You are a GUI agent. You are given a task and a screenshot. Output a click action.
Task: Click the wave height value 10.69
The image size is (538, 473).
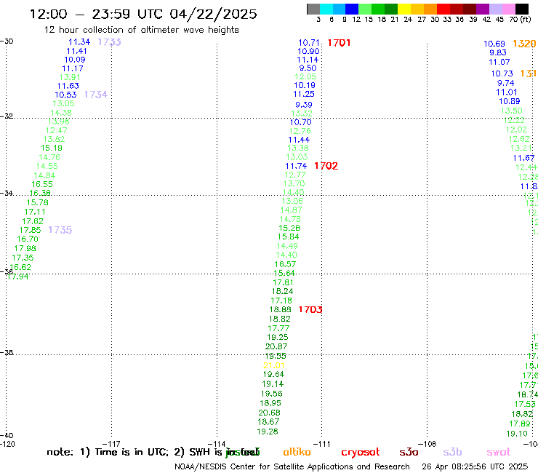(x=494, y=44)
